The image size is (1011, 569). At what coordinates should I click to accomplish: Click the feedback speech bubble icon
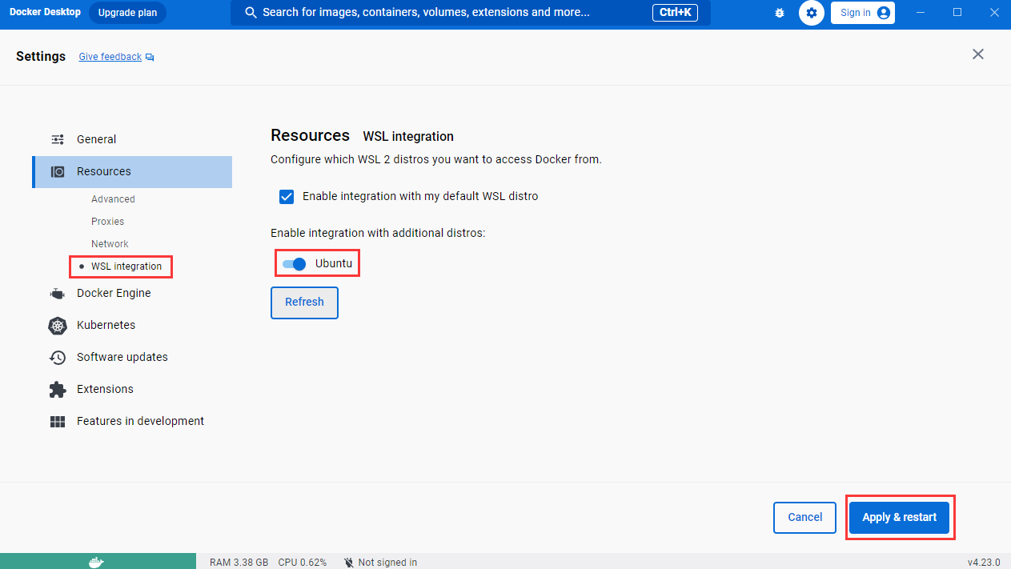[150, 58]
